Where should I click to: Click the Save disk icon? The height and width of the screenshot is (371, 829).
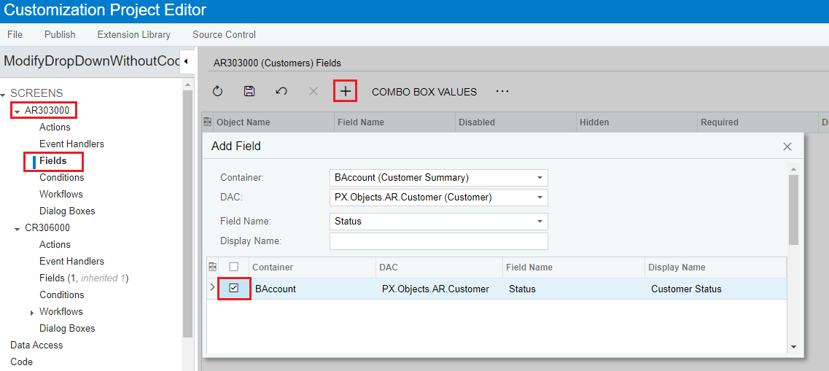click(x=249, y=91)
